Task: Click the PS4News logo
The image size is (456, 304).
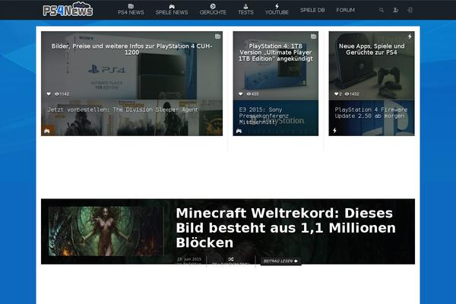Action: coord(68,11)
